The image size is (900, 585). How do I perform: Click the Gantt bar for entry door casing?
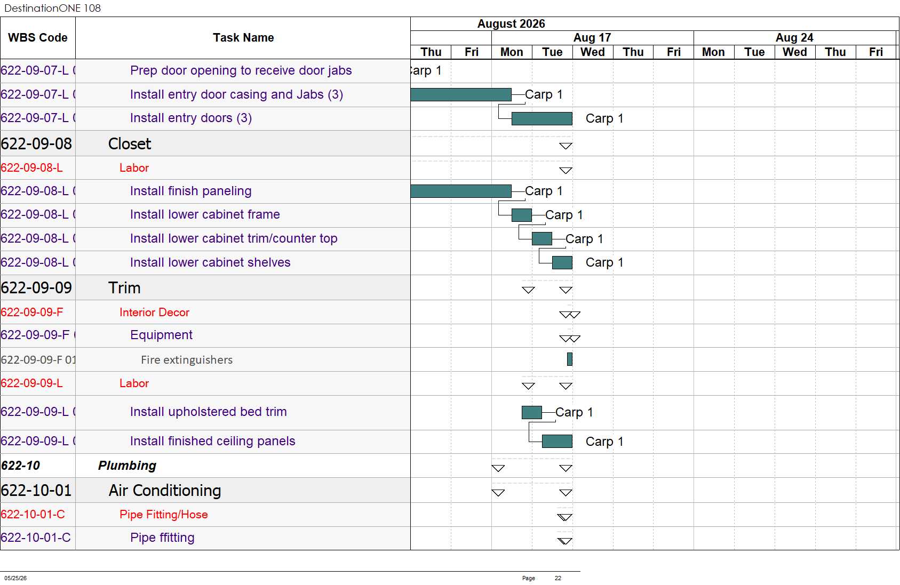pos(461,94)
